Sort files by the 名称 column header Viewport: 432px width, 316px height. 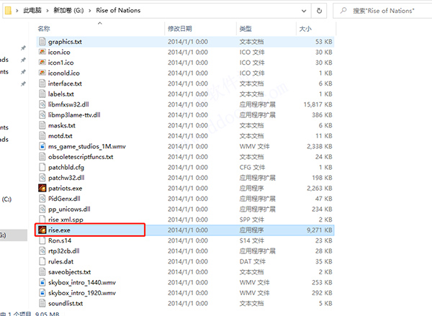(44, 28)
